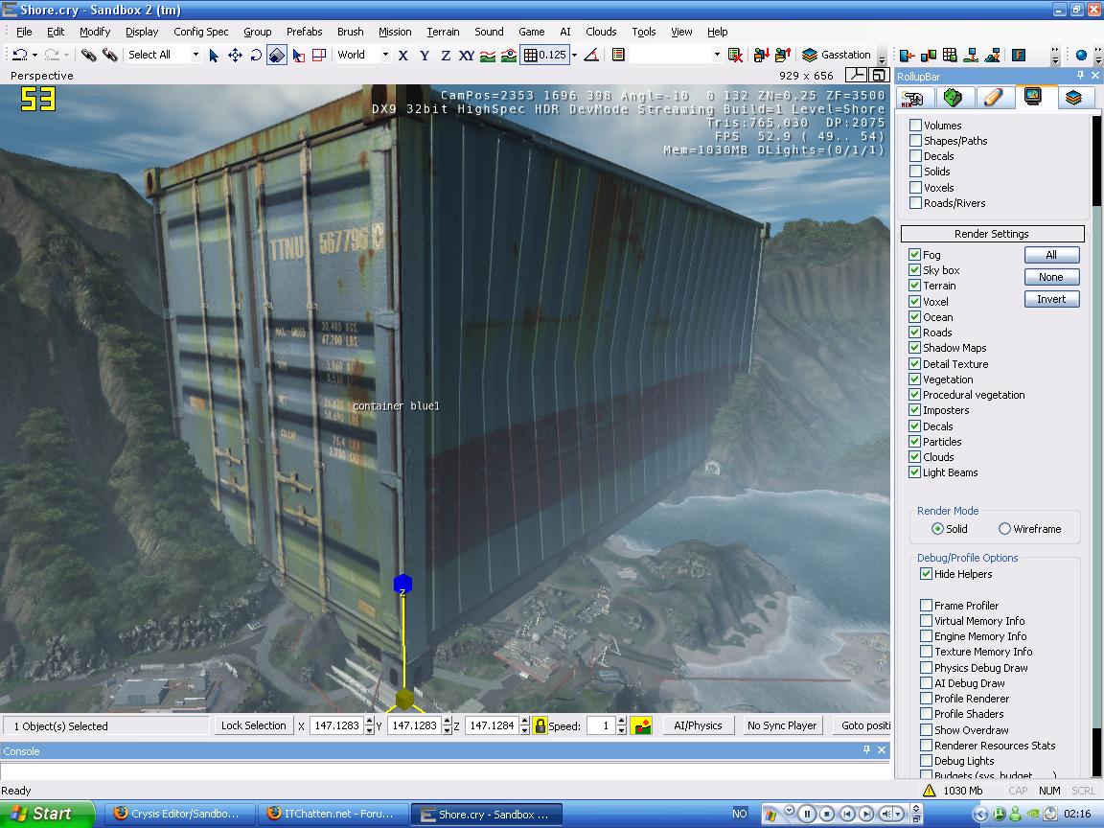The height and width of the screenshot is (828, 1104).
Task: Open the Terrain menu
Action: [443, 32]
